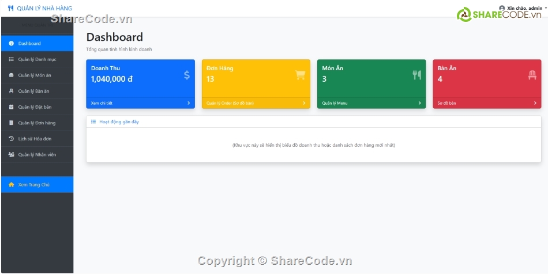This screenshot has height=274, width=548.
Task: Click the chevron arrow on Bàn Ăn card footer
Action: pos(535,103)
